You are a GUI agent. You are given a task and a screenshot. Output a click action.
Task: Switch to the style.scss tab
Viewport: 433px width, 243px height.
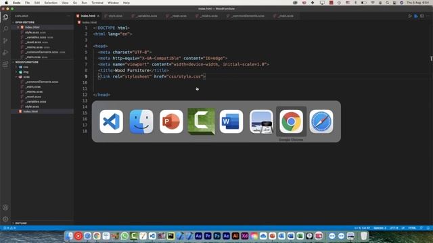116,16
